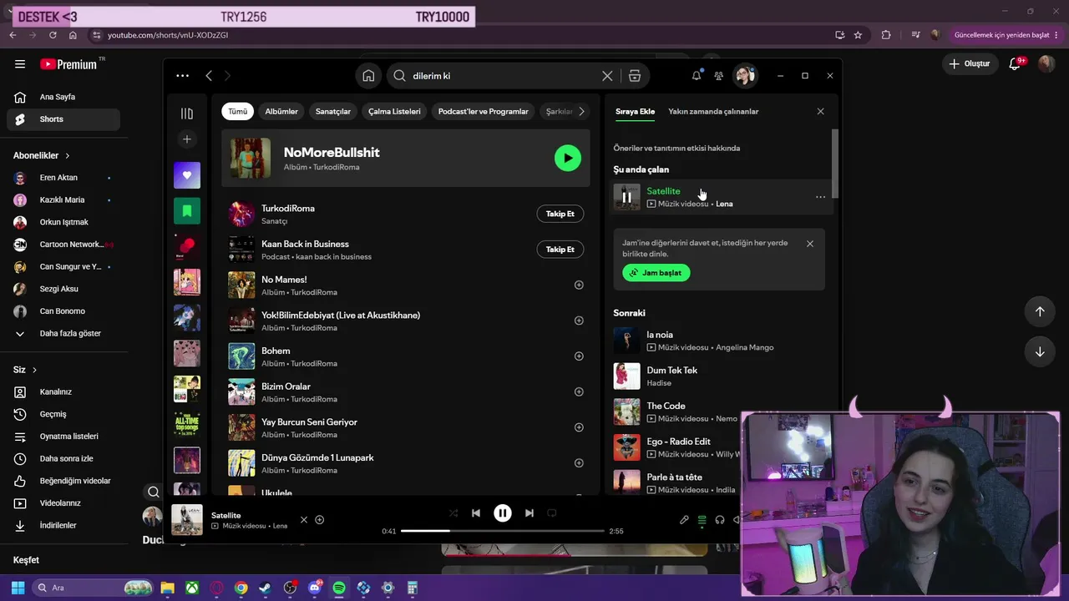1069x601 pixels.
Task: Filter search results by Çalma Listeleri
Action: click(394, 111)
